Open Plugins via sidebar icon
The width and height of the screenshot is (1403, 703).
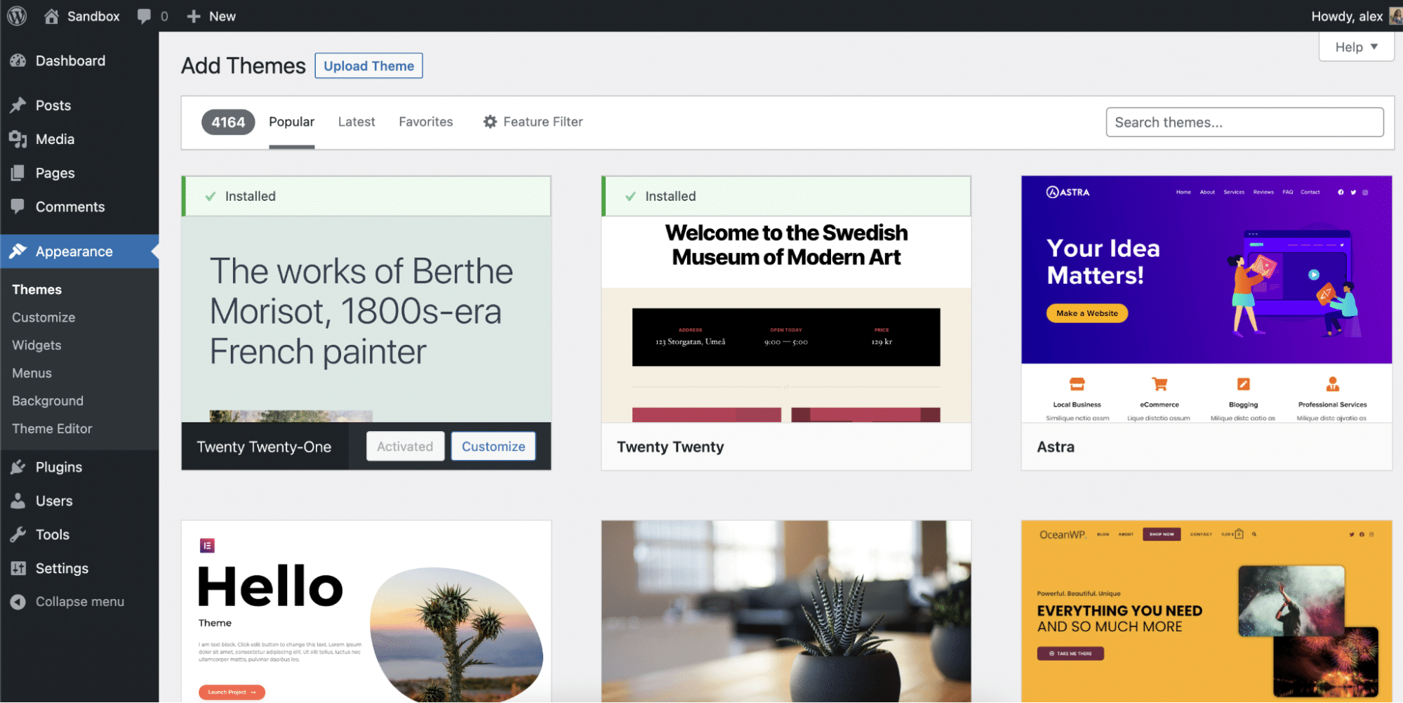19,466
